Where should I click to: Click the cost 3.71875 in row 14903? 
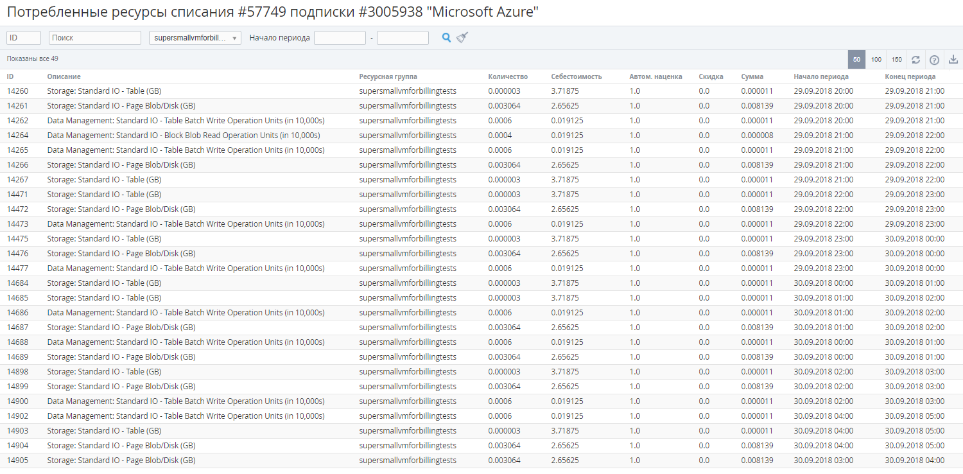(565, 431)
